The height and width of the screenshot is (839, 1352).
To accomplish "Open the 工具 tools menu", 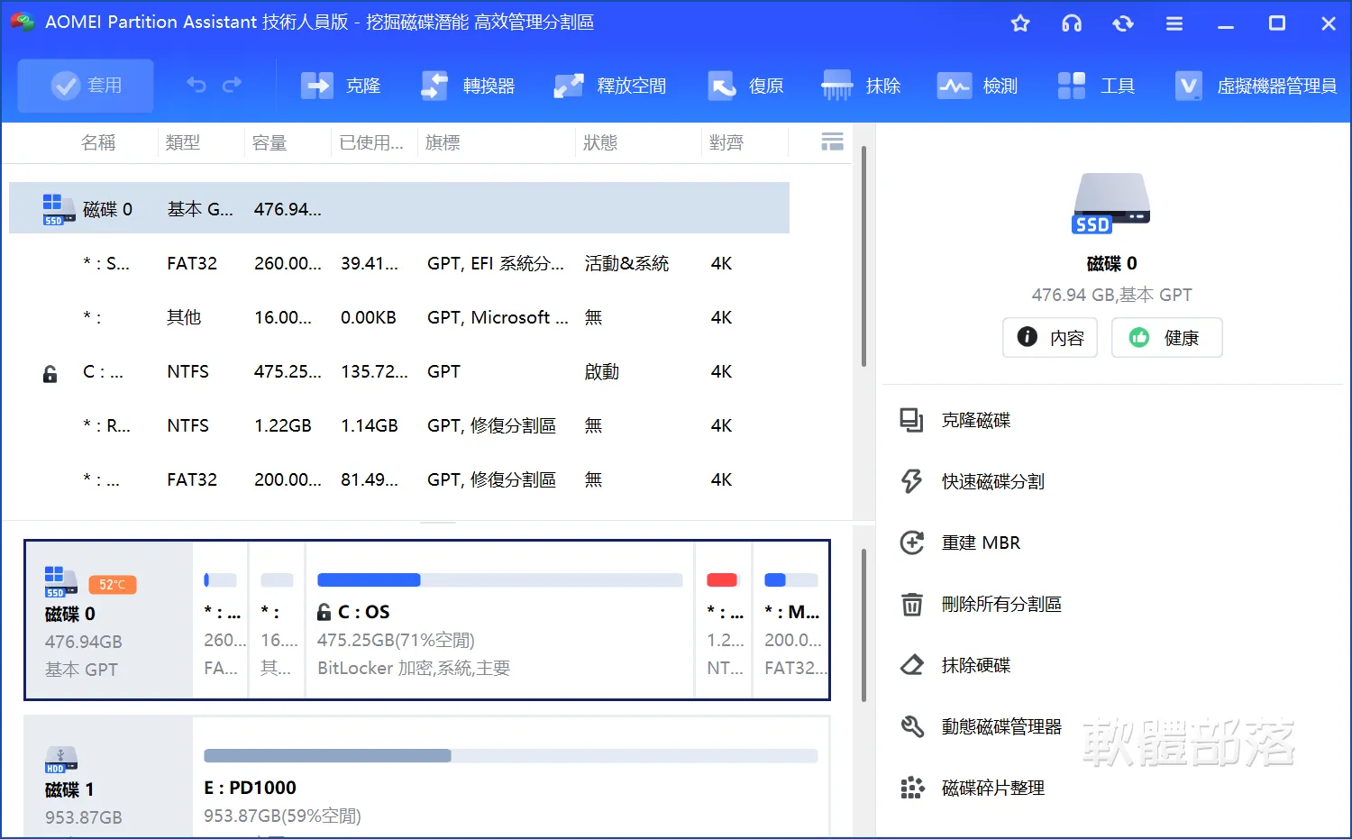I will coord(1095,86).
